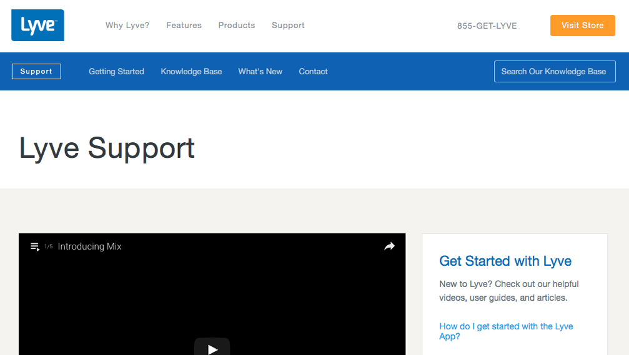Open the video playlist icon

(x=35, y=247)
